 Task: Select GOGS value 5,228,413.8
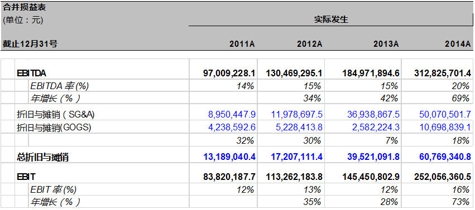299,128
